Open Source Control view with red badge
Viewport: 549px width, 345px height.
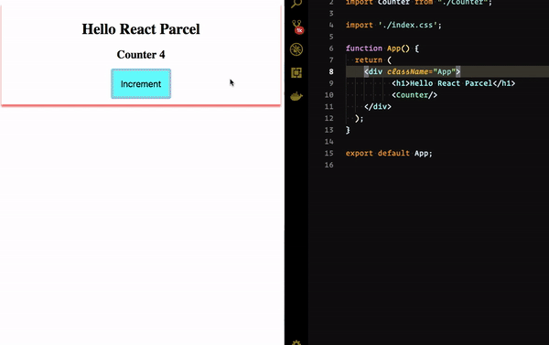(x=296, y=27)
